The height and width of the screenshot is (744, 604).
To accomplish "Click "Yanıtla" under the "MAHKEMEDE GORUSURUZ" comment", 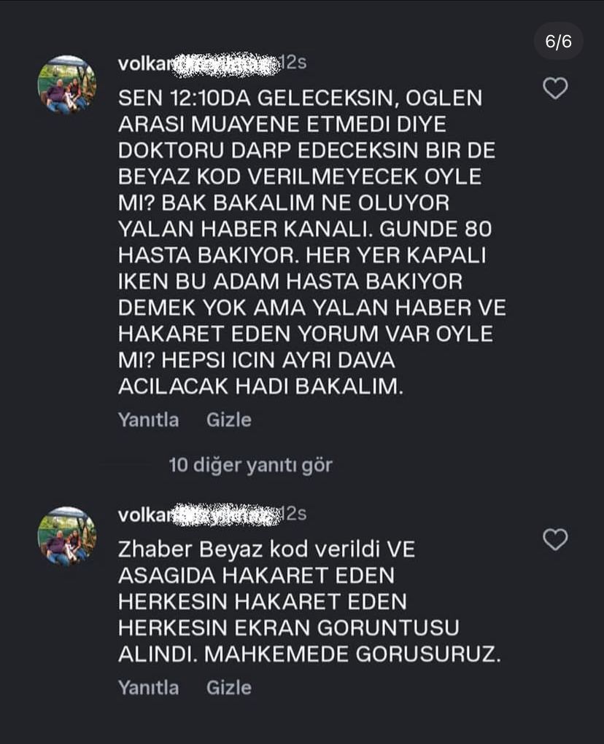I will [x=148, y=688].
